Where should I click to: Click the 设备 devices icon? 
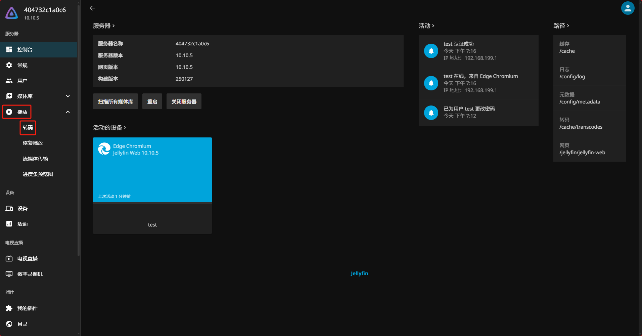9,208
